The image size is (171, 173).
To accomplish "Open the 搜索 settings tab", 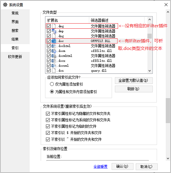I will tap(15, 30).
